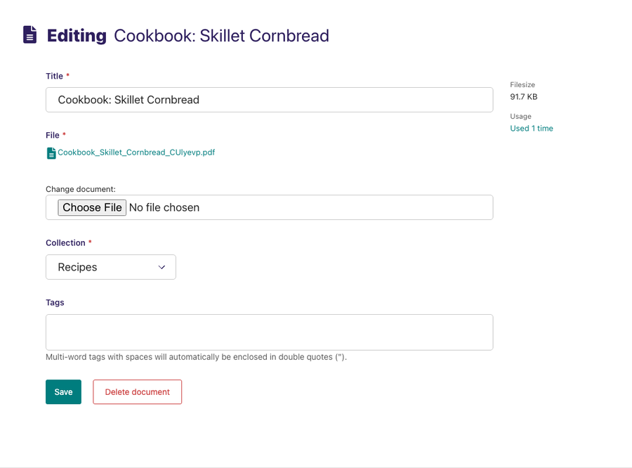Click the multi-word tags help text
Screen dimensions: 632x468
(x=196, y=357)
